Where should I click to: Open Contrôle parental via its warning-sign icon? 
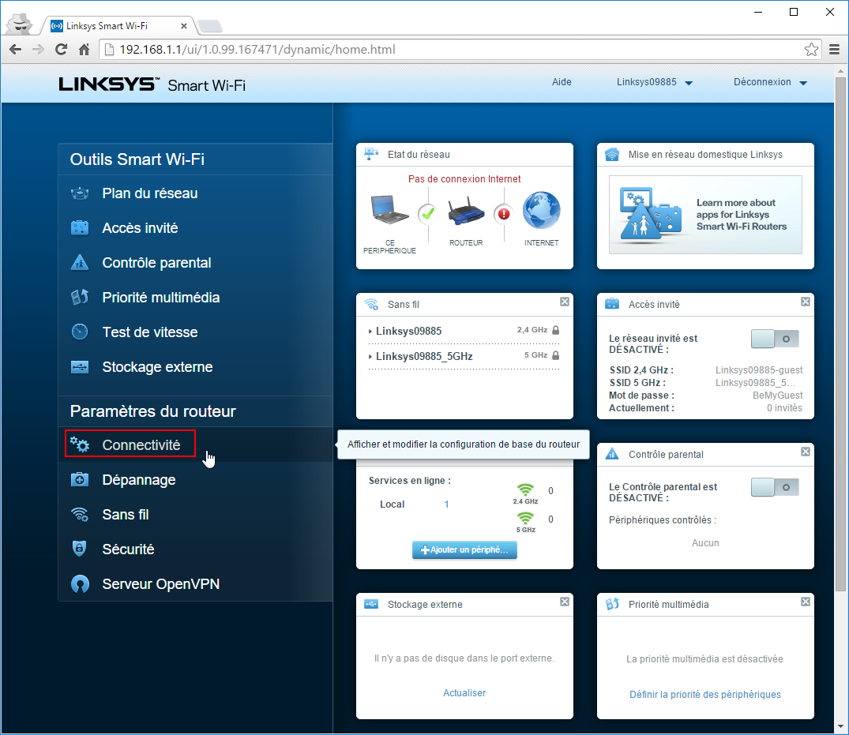[80, 263]
